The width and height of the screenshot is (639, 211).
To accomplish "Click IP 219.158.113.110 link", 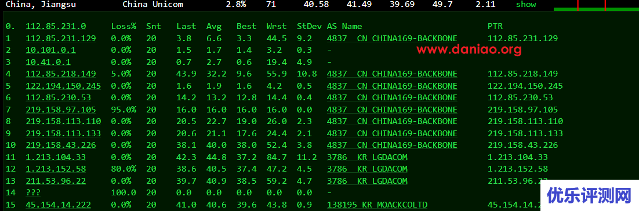I will click(x=63, y=121).
